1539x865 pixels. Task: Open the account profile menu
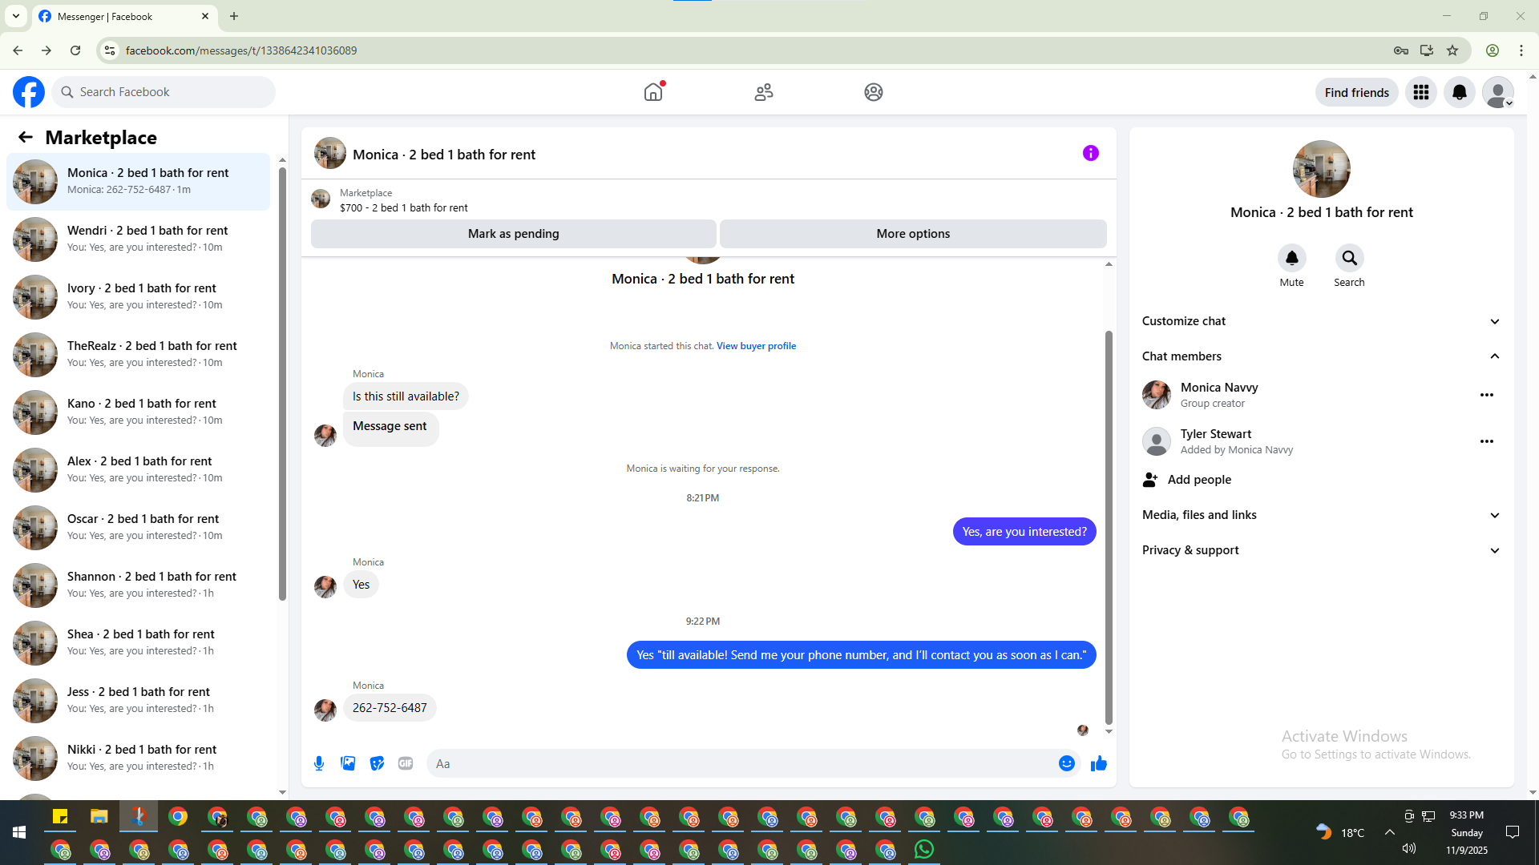click(x=1498, y=92)
